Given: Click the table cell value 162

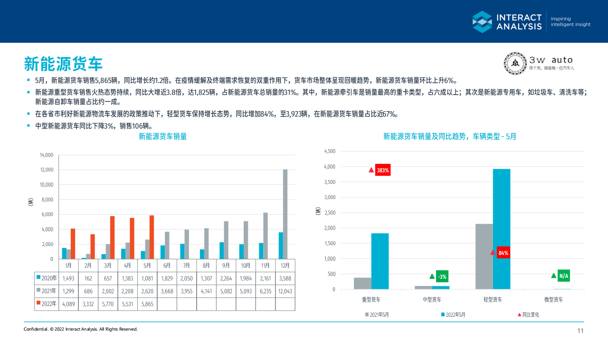Looking at the screenshot, I should (88, 278).
